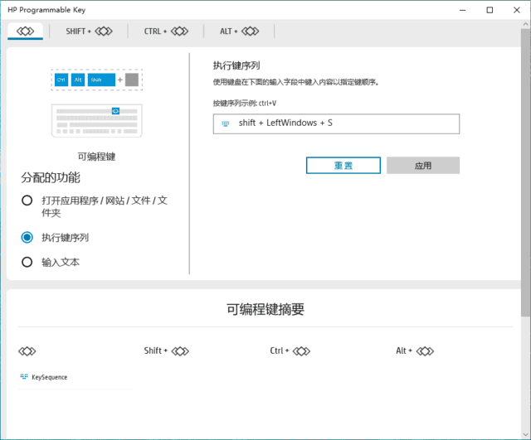The height and width of the screenshot is (440, 531).
Task: Click the Shift key in modifier diagram
Action: (101, 80)
